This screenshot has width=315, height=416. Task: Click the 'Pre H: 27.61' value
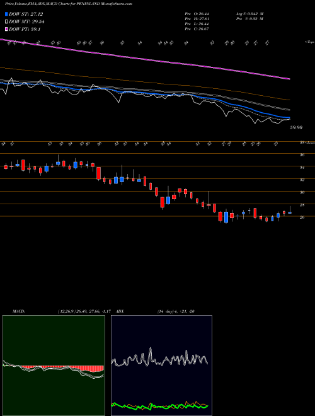point(197,19)
